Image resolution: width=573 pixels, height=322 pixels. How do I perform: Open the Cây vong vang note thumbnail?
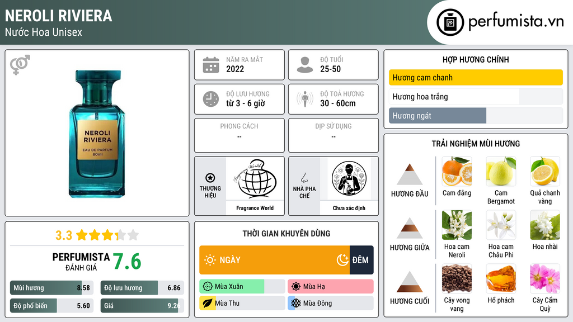457,278
